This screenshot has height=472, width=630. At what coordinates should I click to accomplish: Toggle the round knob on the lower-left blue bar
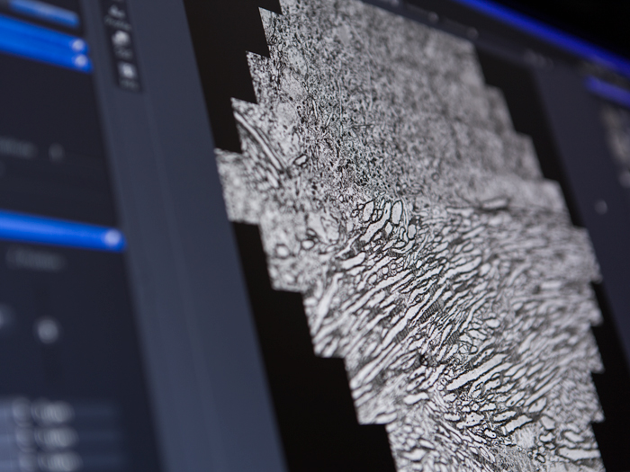(112, 238)
